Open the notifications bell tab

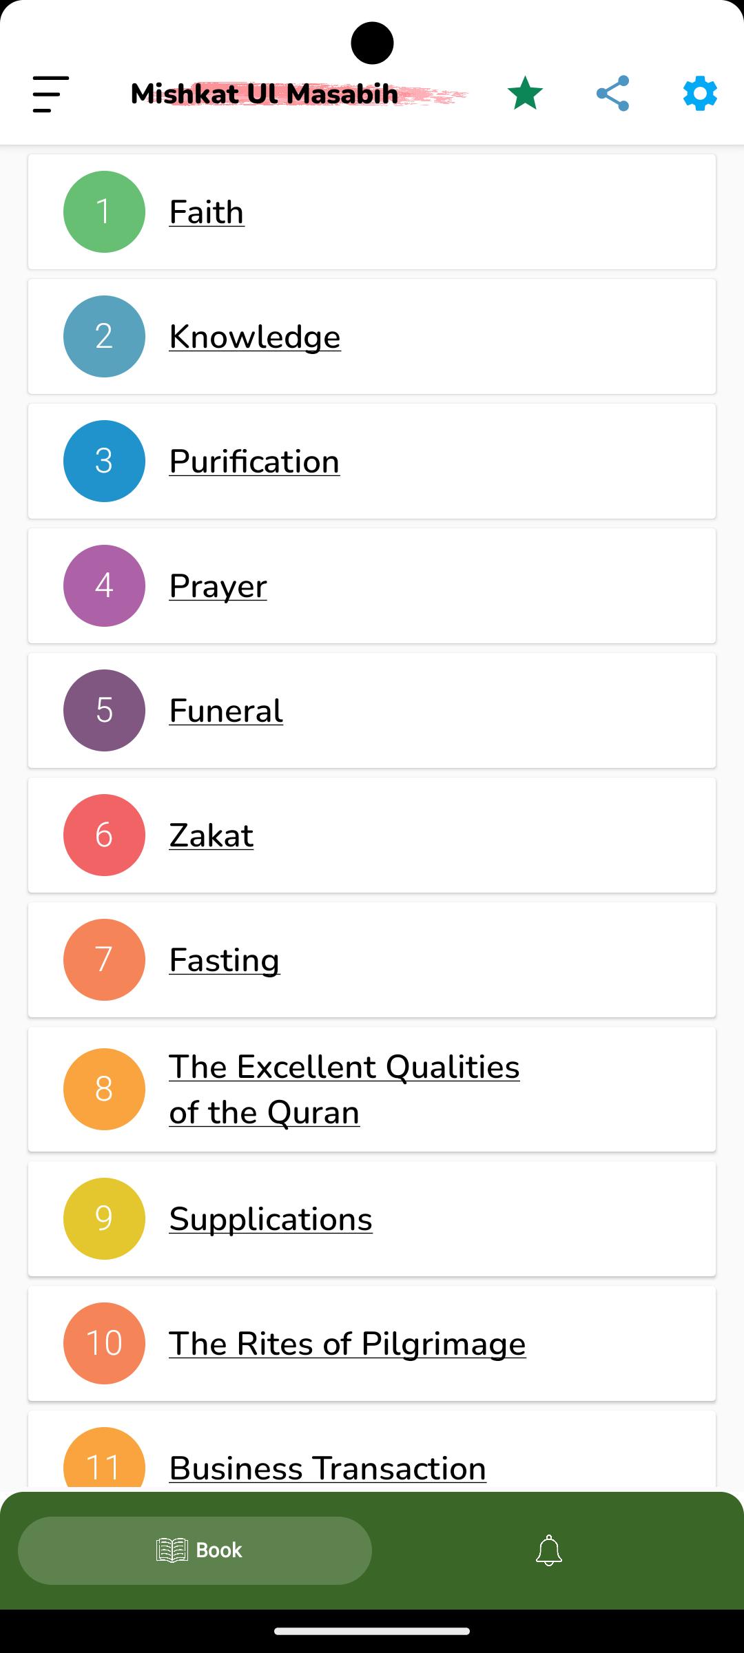(549, 1550)
